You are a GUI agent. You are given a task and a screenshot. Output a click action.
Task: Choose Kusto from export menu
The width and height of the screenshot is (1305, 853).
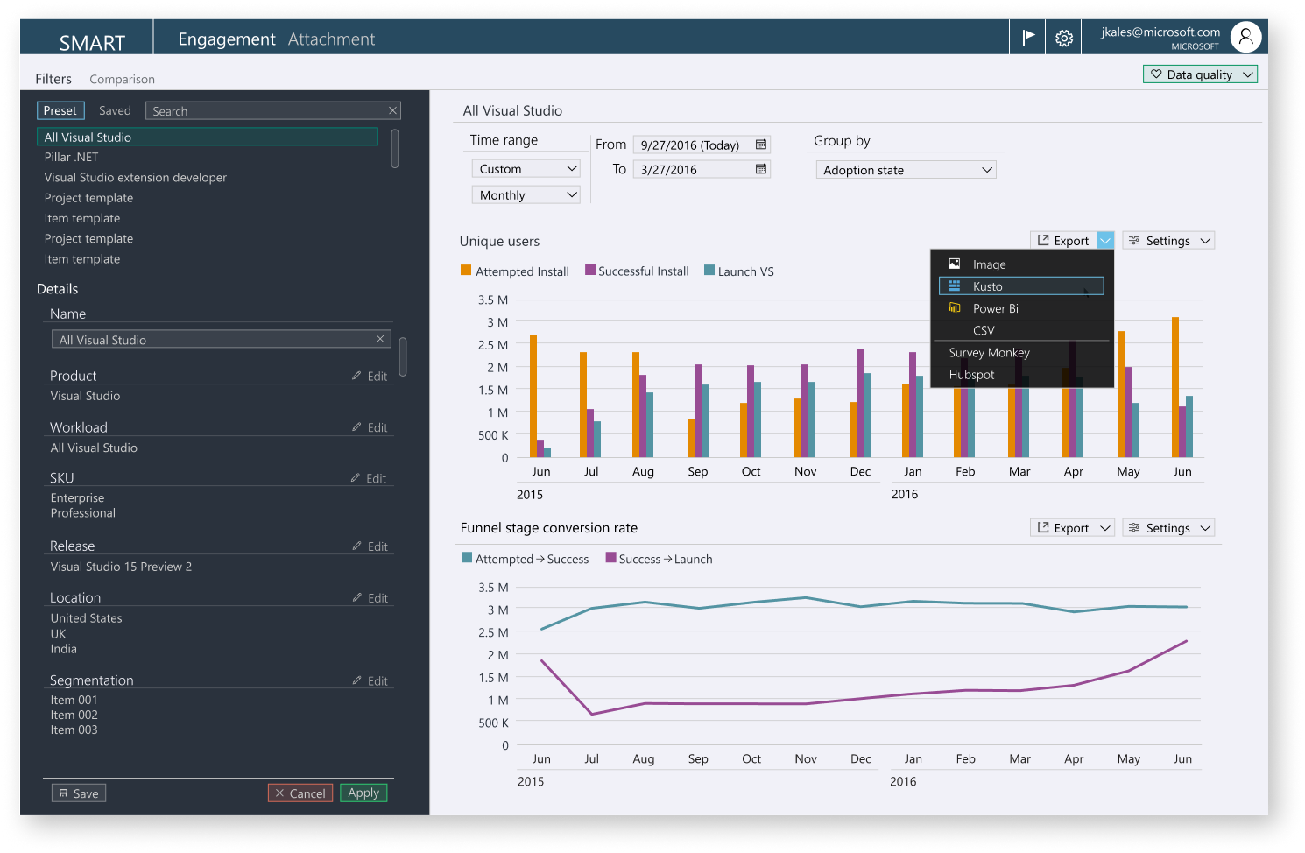point(1021,286)
